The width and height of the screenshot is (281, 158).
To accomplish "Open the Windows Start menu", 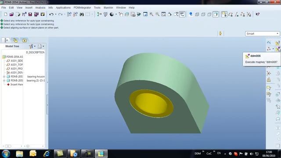I will pyautogui.click(x=6, y=154).
